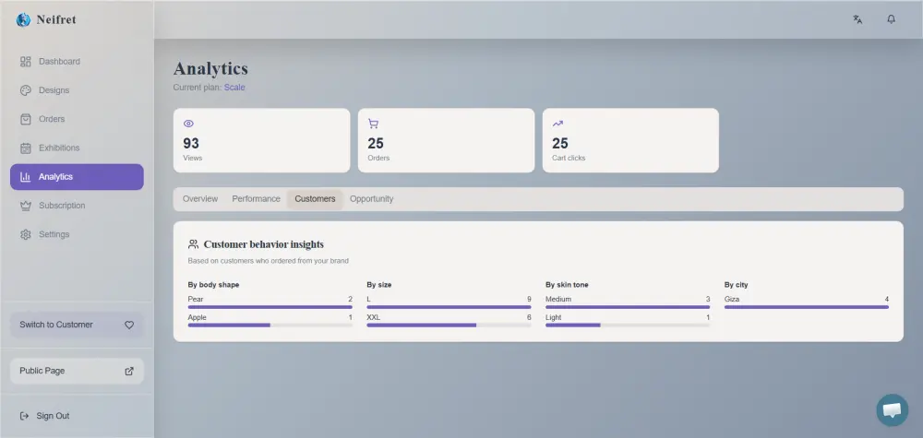Click the Dashboard grid icon
This screenshot has height=438, width=923.
coord(25,62)
